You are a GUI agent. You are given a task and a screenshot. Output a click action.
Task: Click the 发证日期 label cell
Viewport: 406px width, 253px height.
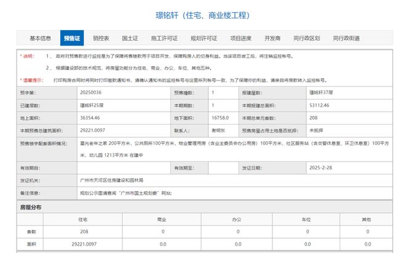coord(273,168)
